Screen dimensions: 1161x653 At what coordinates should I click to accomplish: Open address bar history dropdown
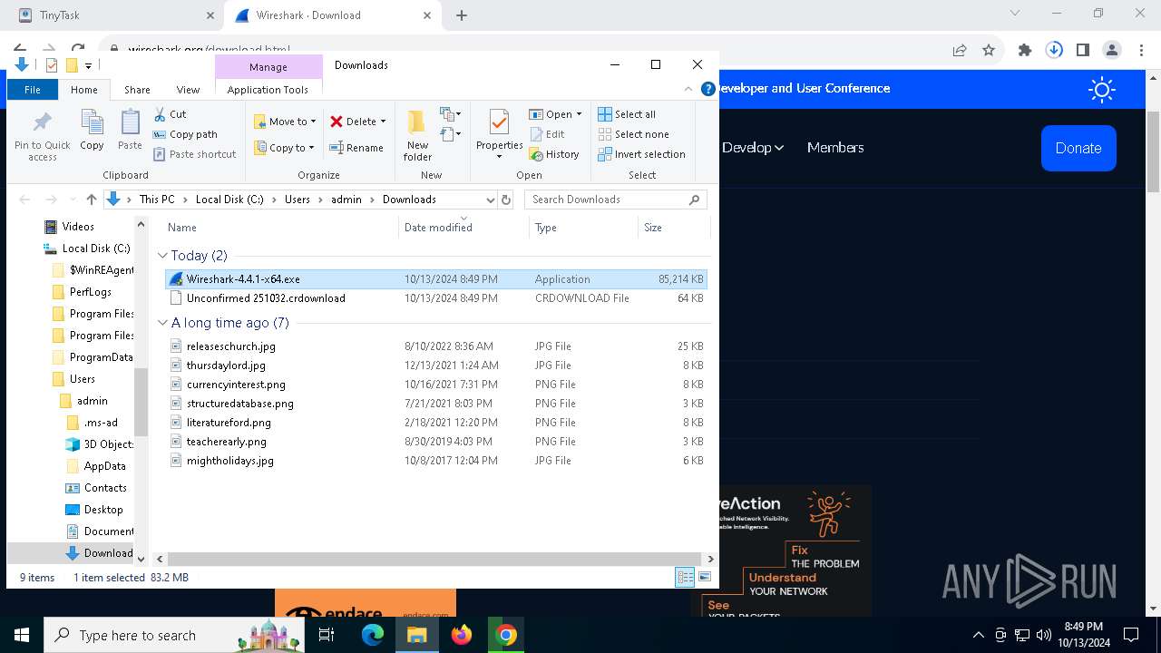[x=491, y=200]
